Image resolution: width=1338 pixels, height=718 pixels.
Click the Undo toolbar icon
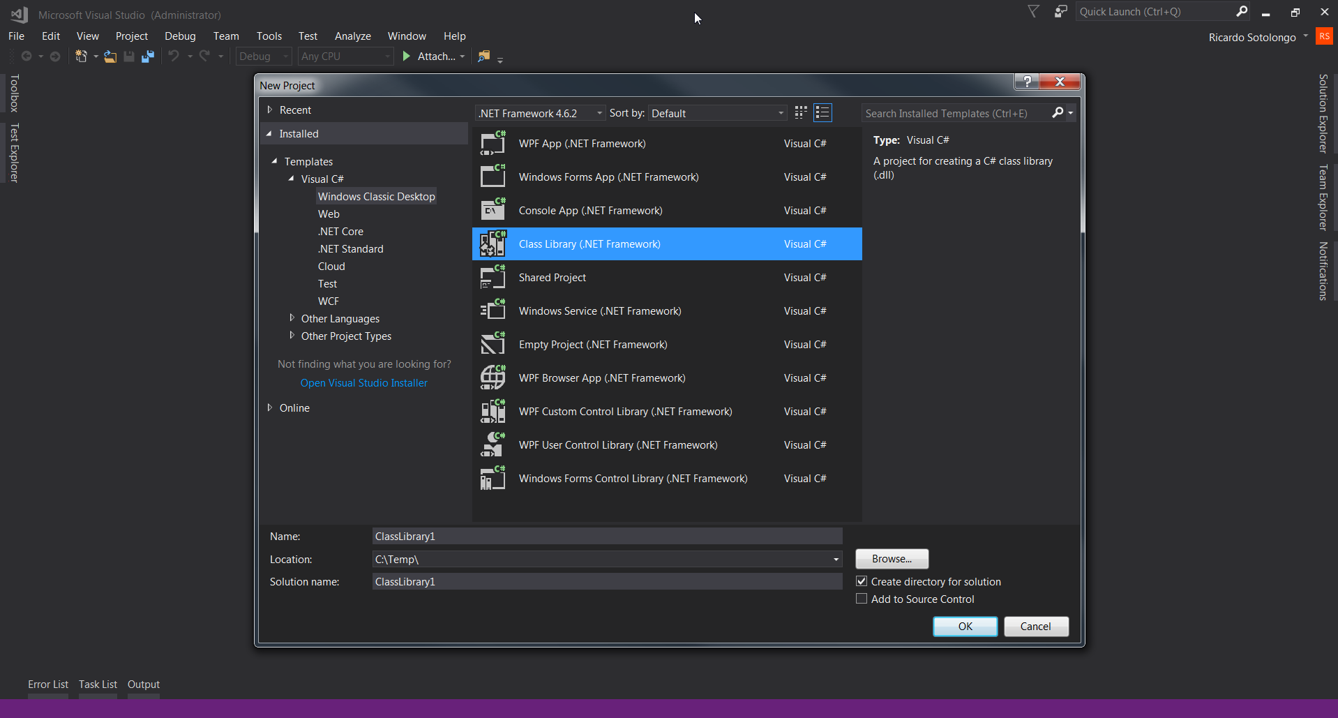click(x=174, y=57)
